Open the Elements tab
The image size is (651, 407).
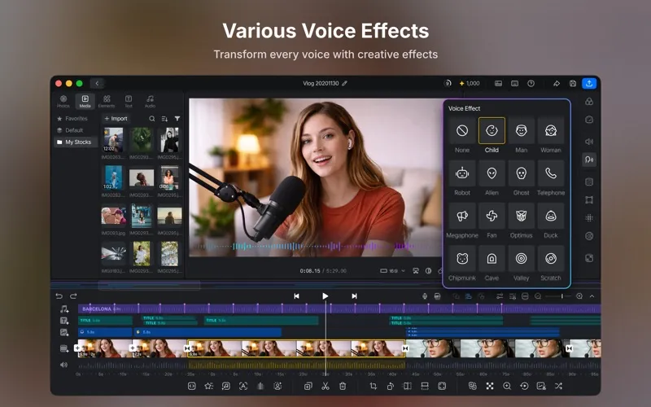coord(107,101)
